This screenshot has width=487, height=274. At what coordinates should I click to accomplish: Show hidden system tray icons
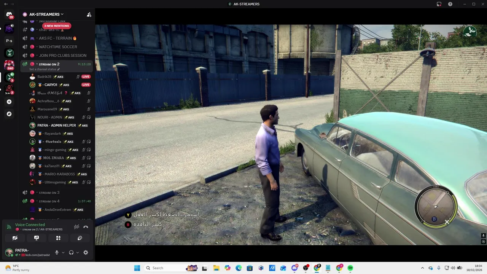423,268
